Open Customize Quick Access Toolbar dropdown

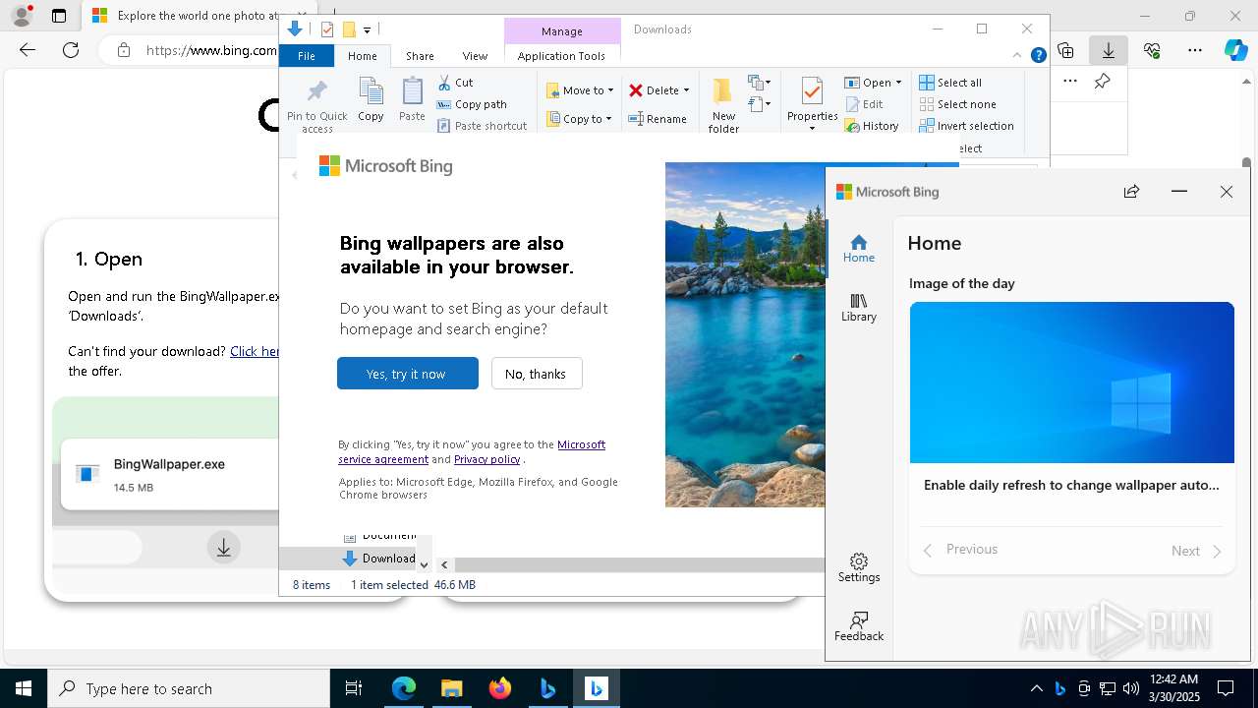click(x=367, y=30)
